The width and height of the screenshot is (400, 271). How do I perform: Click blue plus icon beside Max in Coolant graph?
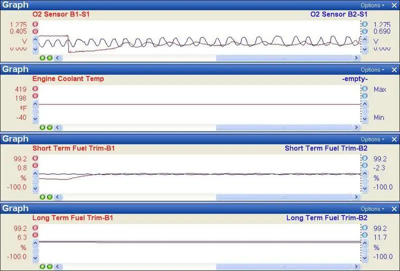tap(365, 88)
